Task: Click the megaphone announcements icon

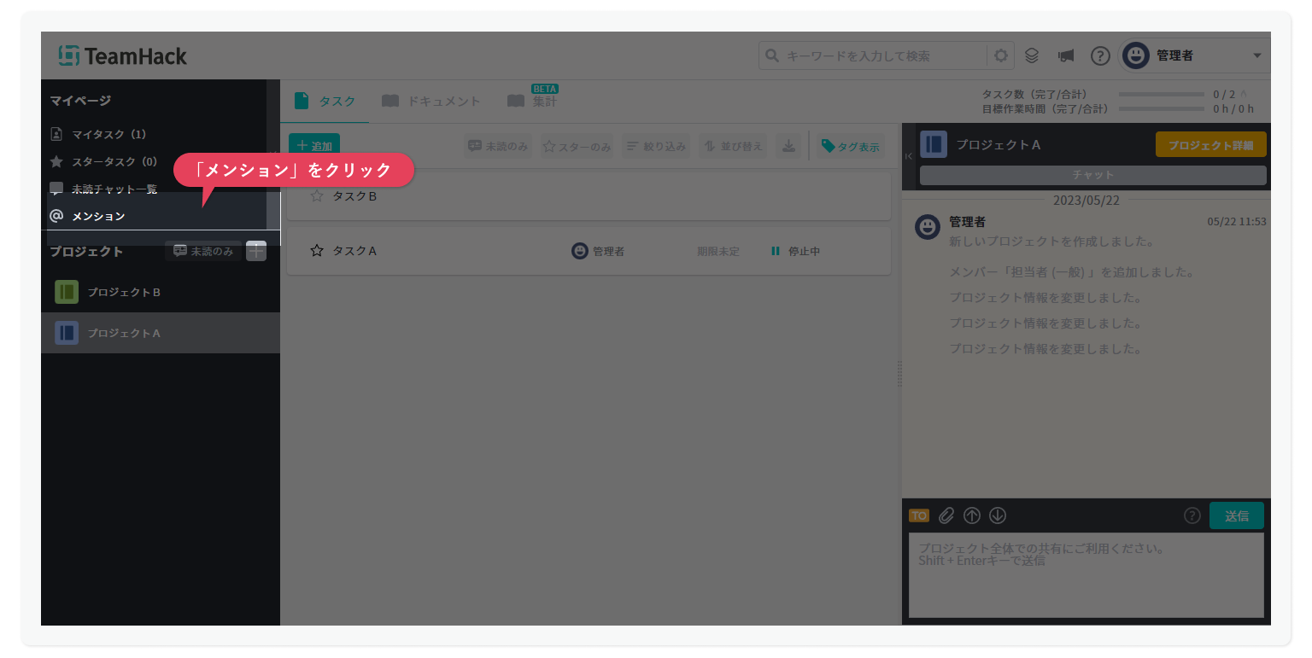Action: tap(1065, 56)
